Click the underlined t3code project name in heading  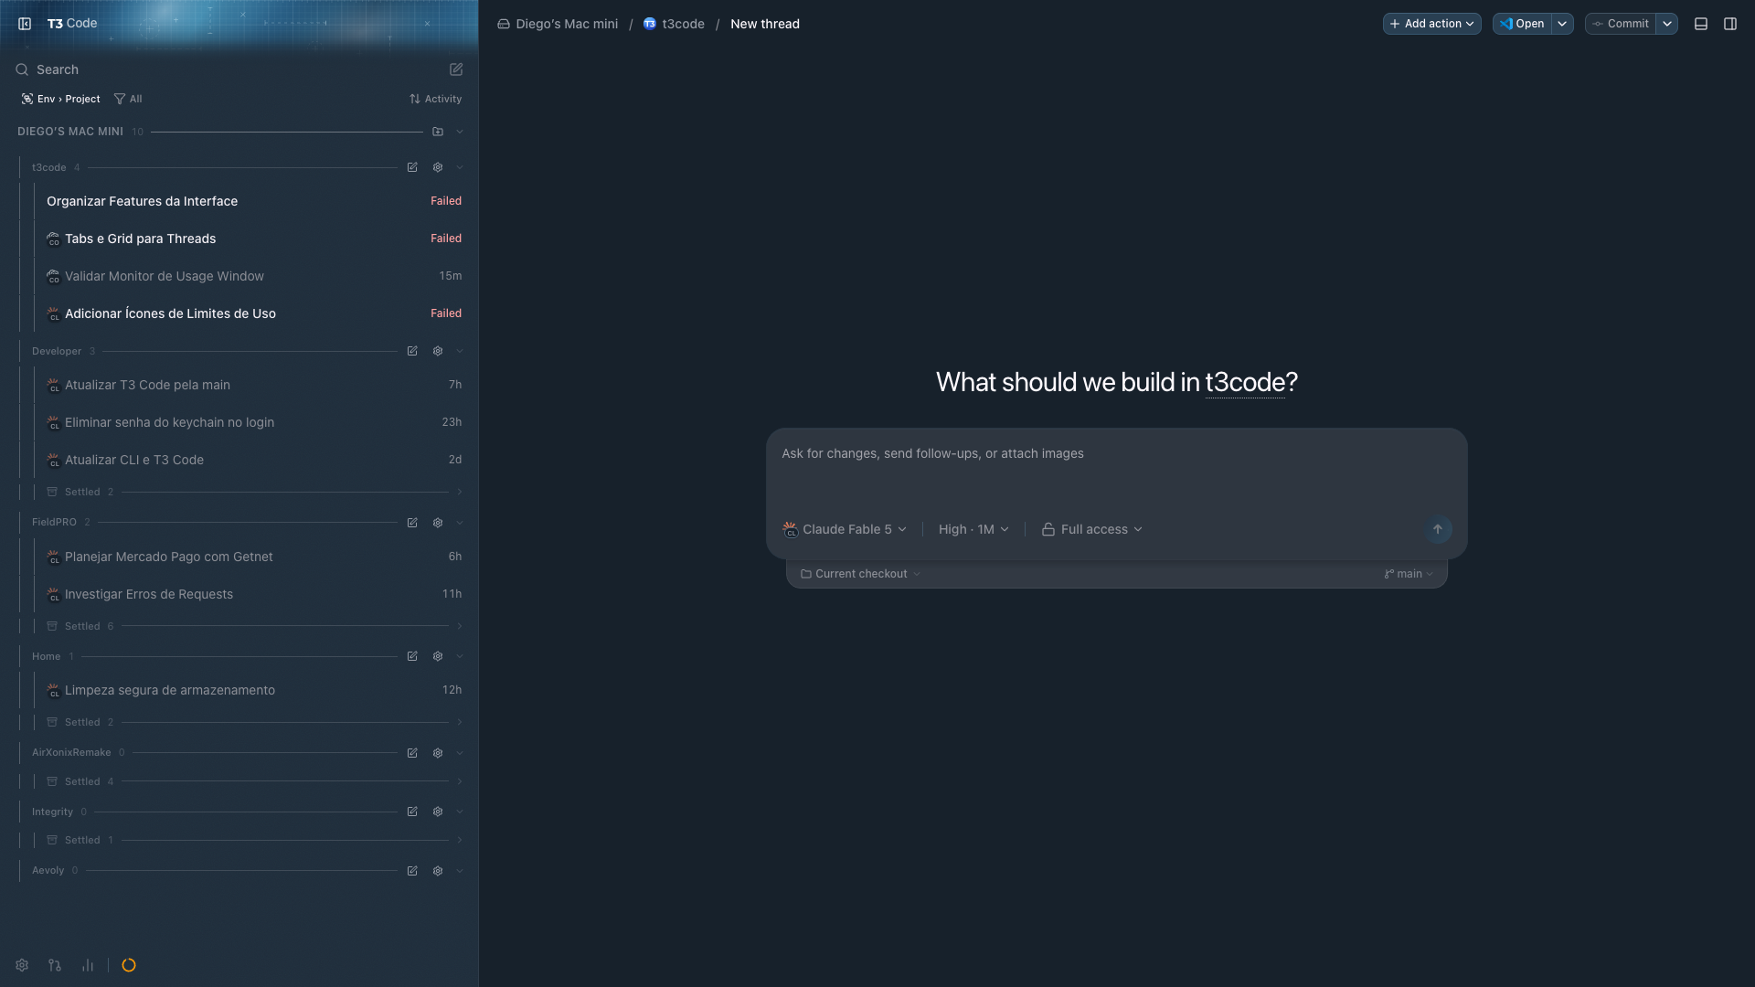pyautogui.click(x=1245, y=382)
